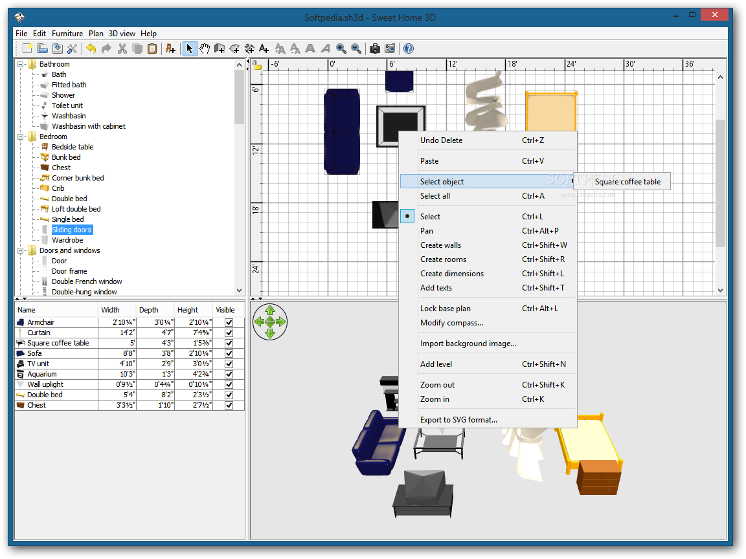
Task: Choose Undo Delete in context menu
Action: pos(488,140)
